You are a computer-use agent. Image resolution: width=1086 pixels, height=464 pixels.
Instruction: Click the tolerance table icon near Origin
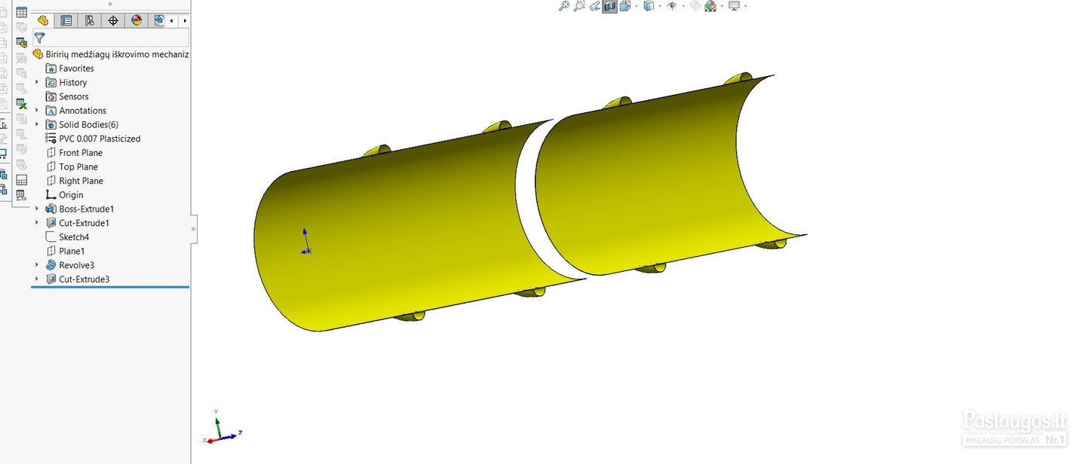click(22, 195)
